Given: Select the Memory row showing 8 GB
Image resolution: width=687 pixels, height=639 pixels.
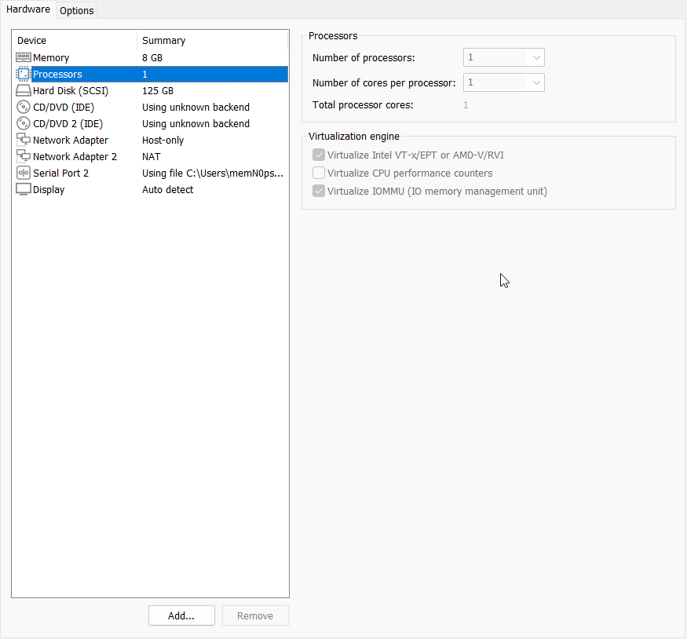Looking at the screenshot, I should [x=118, y=57].
